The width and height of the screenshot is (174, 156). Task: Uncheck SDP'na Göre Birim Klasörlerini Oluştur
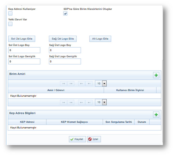[65, 14]
